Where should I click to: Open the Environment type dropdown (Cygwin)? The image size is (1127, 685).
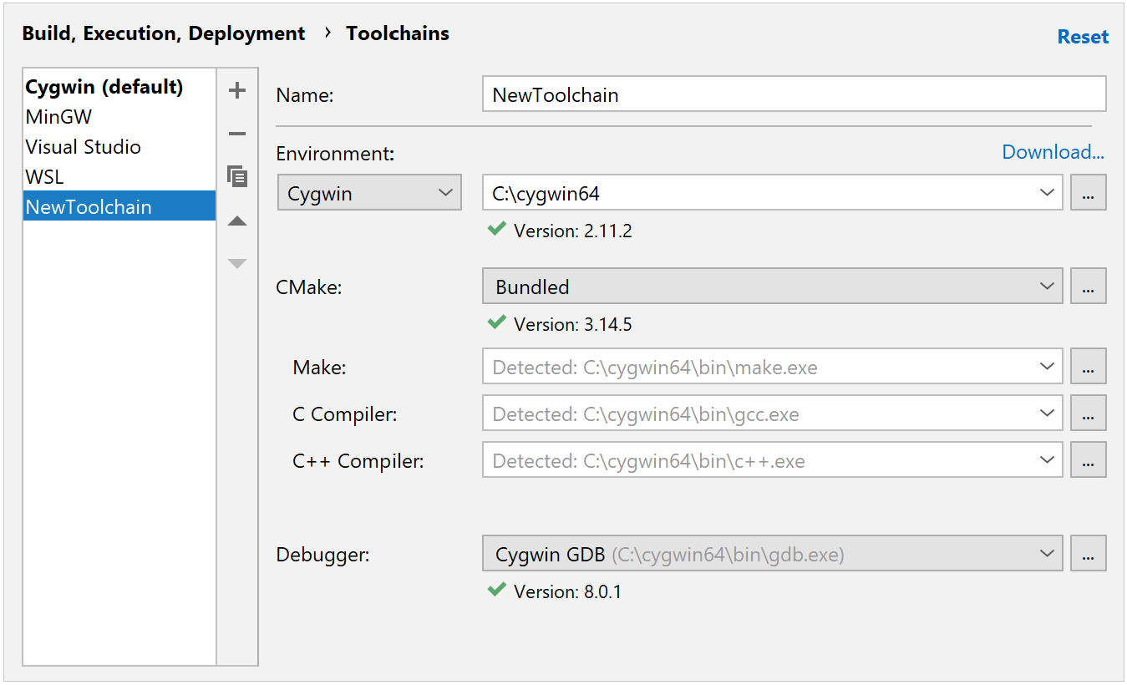click(x=369, y=193)
